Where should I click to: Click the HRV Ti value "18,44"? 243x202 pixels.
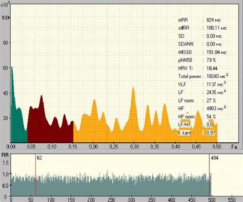click(212, 69)
